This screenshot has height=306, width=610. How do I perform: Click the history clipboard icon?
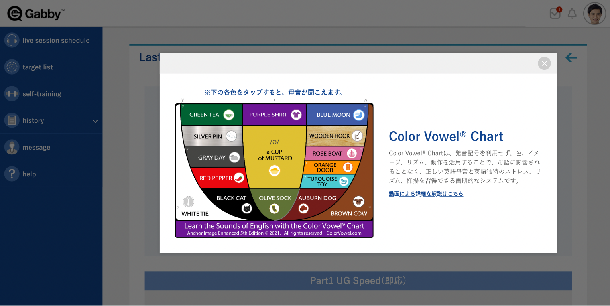(12, 120)
